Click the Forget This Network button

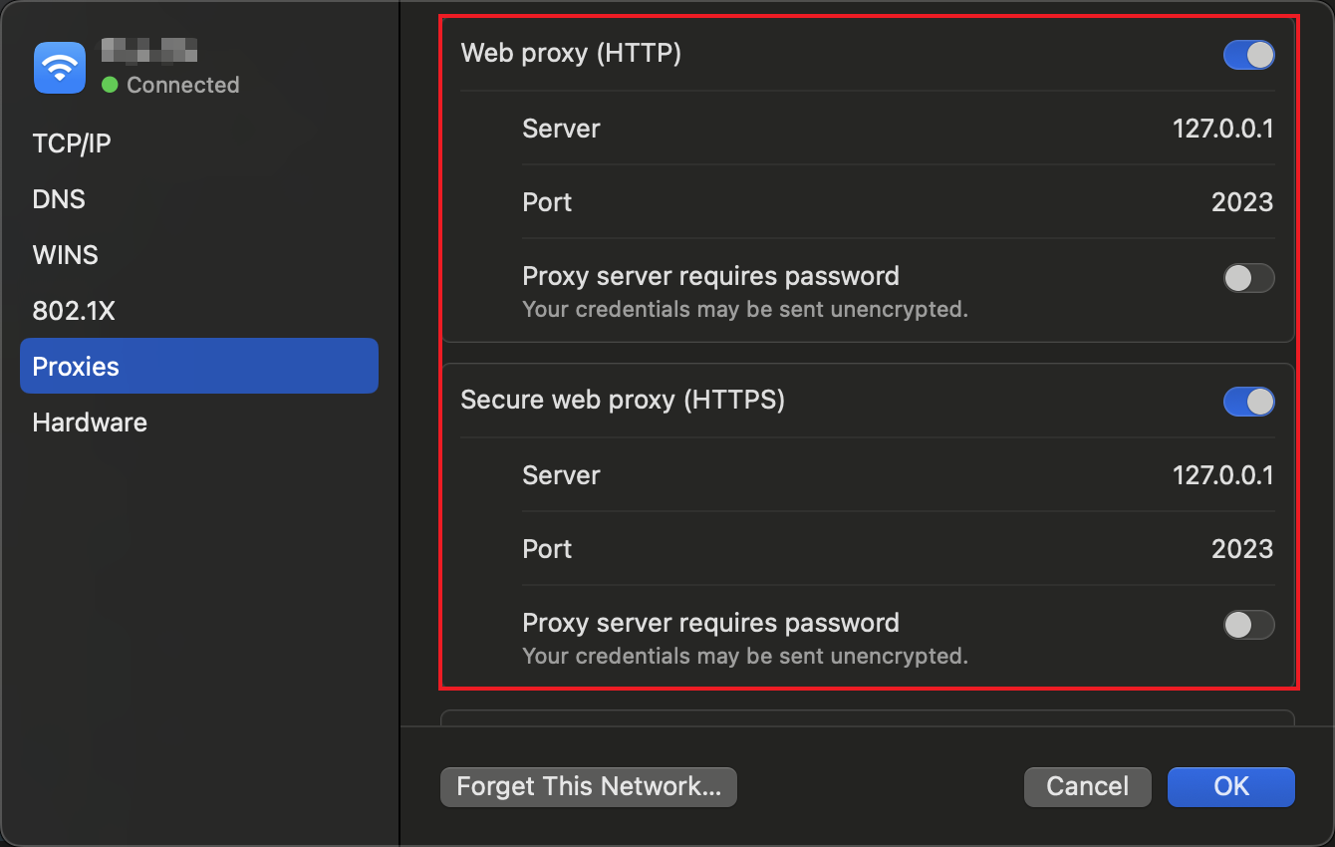[x=588, y=786]
